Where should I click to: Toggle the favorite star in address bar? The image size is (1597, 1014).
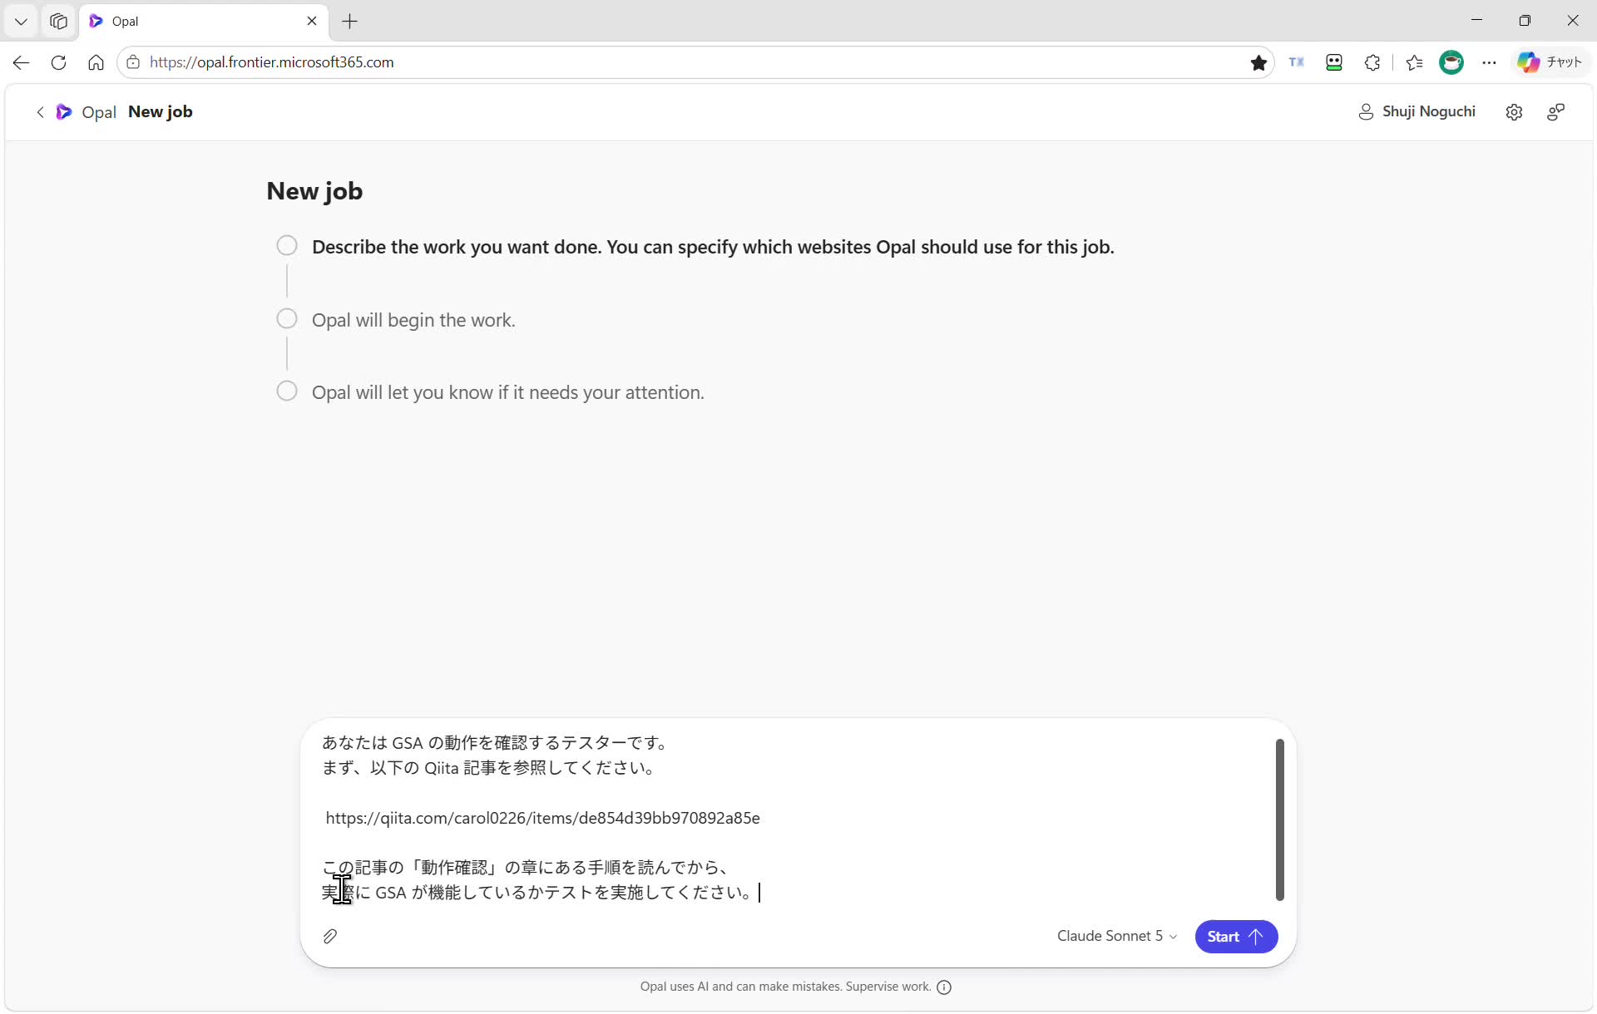click(x=1258, y=62)
